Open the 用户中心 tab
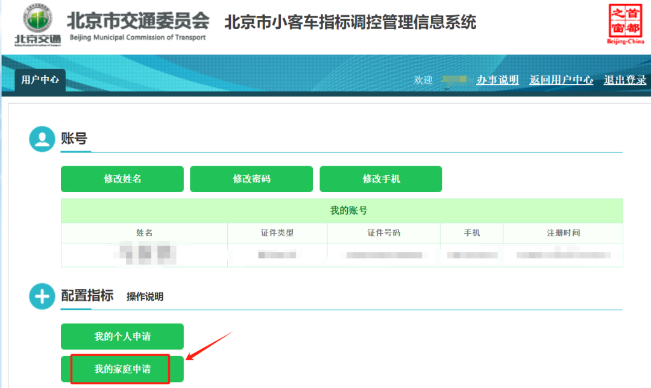This screenshot has height=388, width=651. click(x=40, y=80)
